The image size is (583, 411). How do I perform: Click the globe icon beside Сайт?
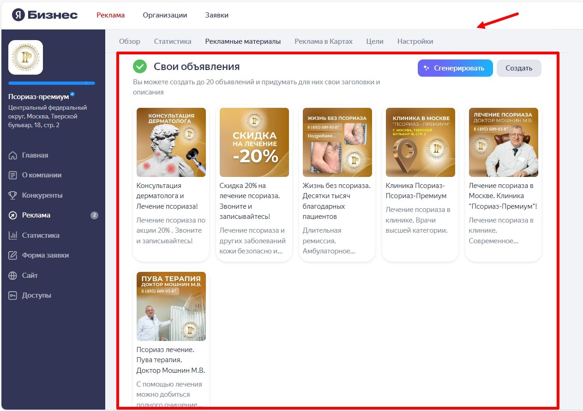coord(13,276)
